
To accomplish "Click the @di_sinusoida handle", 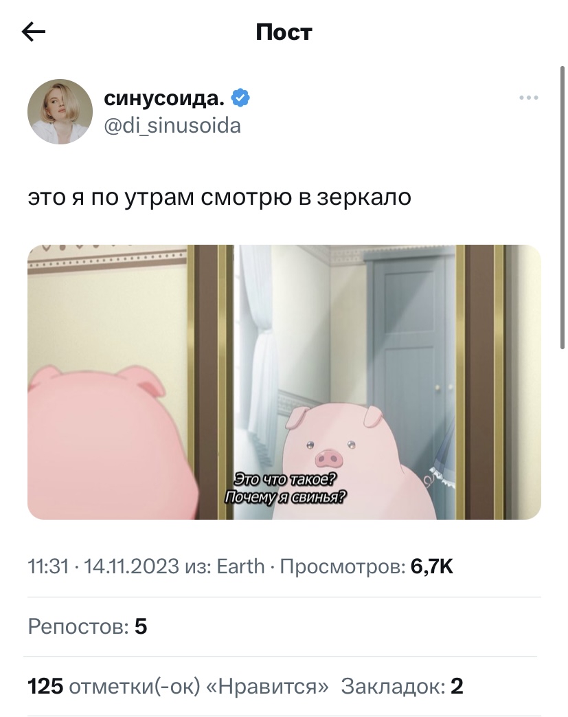I will 172,126.
